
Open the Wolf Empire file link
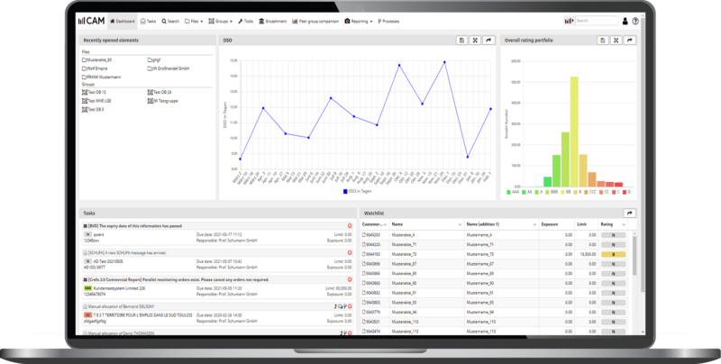(98, 68)
